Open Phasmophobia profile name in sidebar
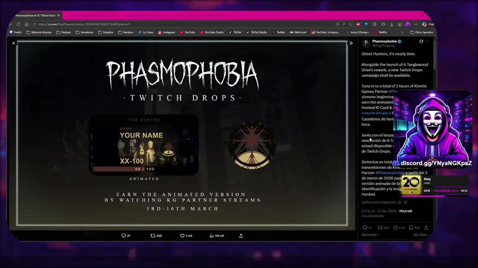 pos(384,41)
